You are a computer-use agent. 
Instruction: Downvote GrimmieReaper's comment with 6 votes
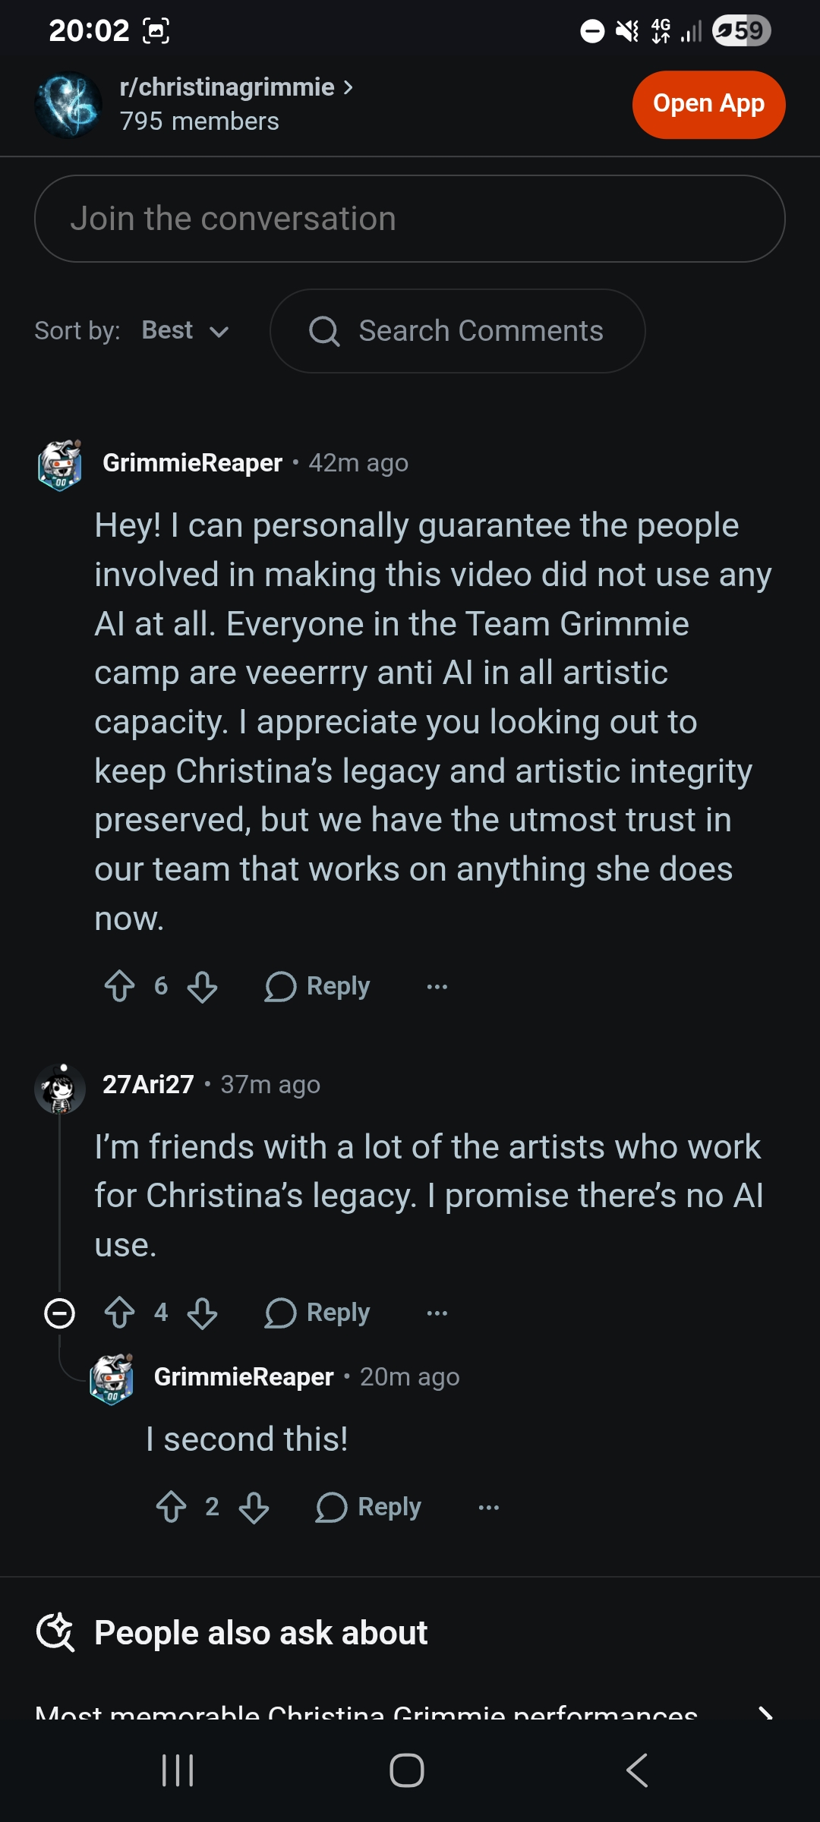click(x=202, y=987)
